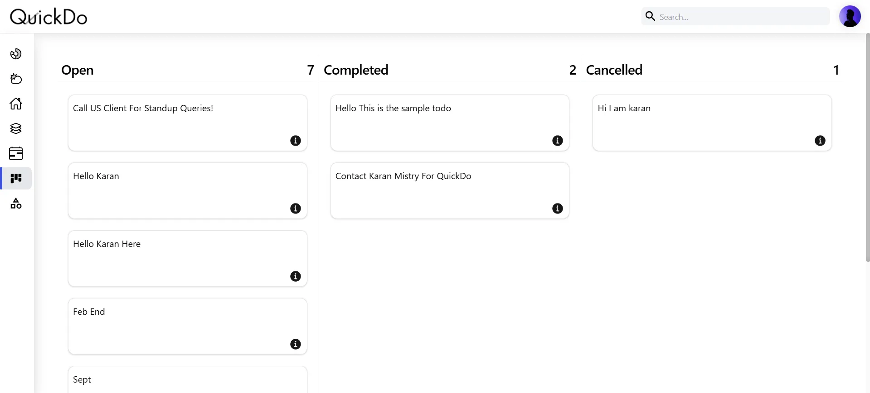View info for Contact Karan Mistry card
The height and width of the screenshot is (393, 870).
point(558,208)
